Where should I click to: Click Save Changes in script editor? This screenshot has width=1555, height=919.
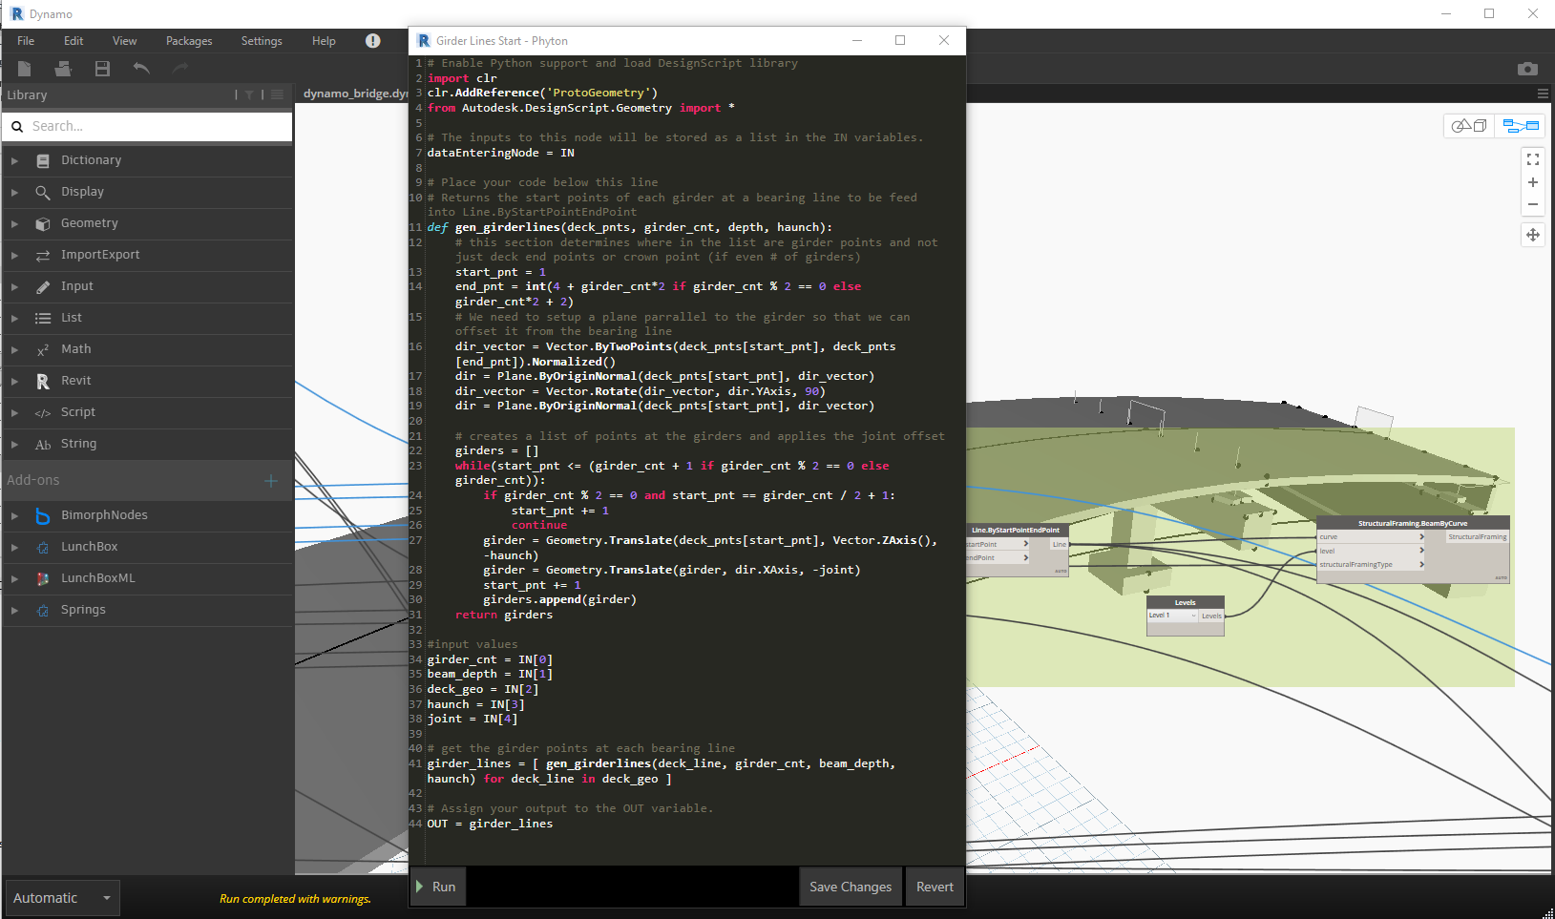(x=851, y=887)
